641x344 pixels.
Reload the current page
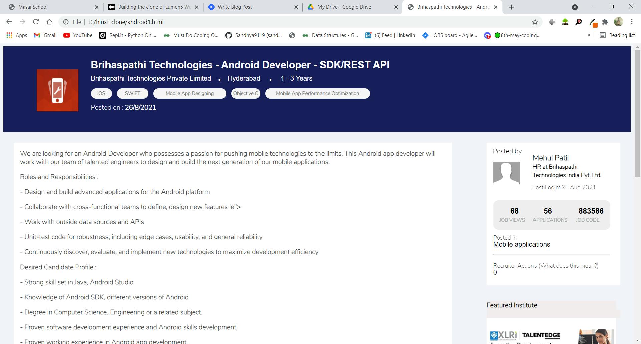[x=36, y=22]
